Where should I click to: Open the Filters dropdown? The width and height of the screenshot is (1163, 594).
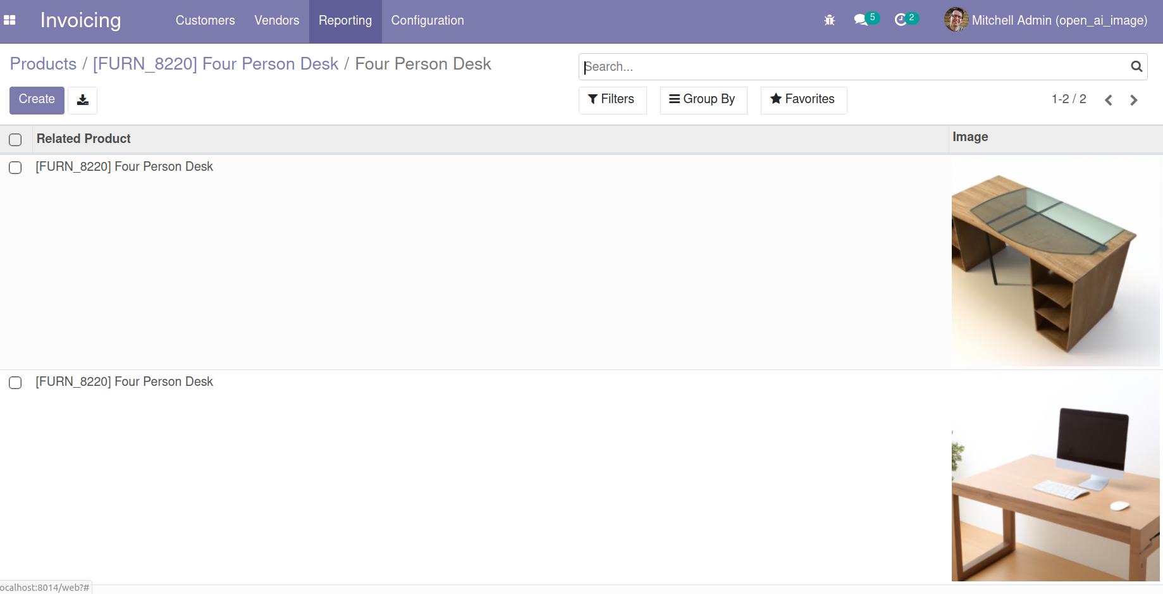pyautogui.click(x=612, y=100)
